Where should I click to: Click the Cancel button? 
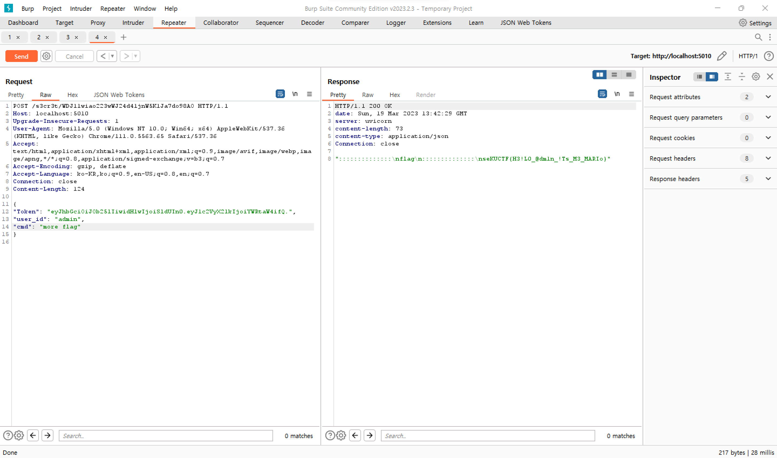(74, 56)
